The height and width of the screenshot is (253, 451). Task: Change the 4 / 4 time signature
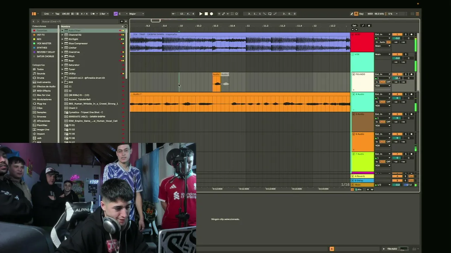coord(84,14)
